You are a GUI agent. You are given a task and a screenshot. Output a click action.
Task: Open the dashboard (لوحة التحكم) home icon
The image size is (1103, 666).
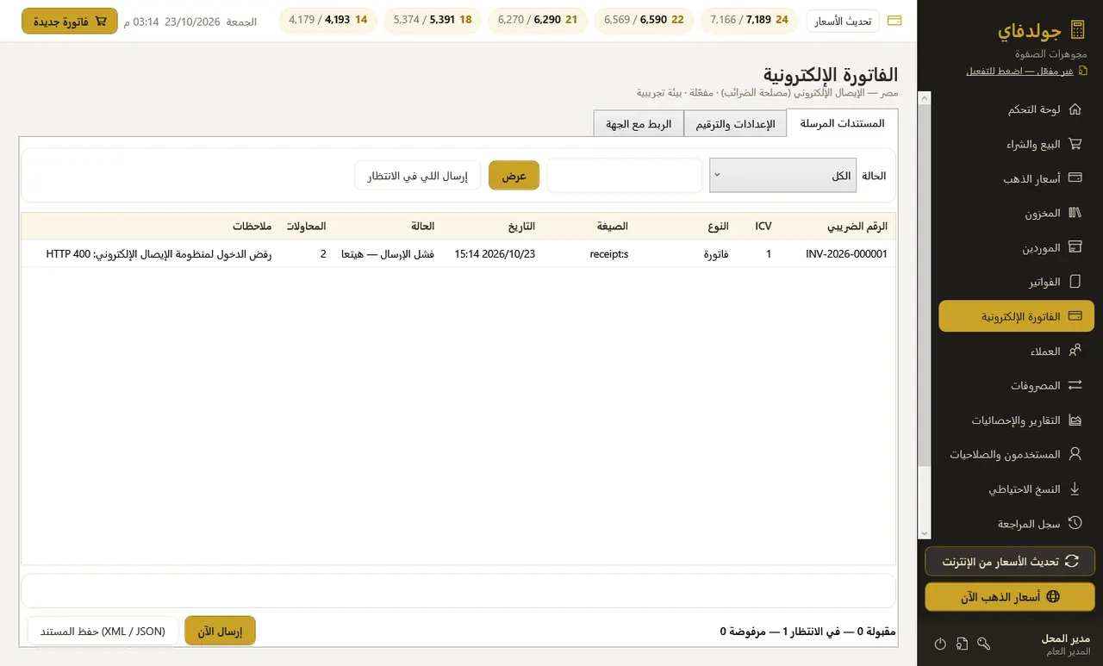click(x=1075, y=109)
